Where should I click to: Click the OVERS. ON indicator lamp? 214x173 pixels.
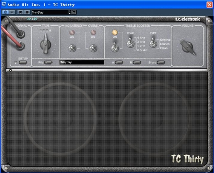click(x=93, y=32)
